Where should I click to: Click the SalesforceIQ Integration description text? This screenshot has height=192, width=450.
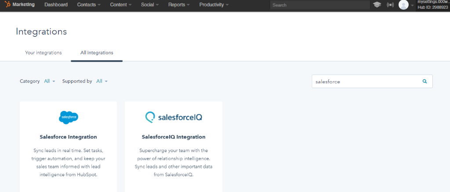coord(173,162)
